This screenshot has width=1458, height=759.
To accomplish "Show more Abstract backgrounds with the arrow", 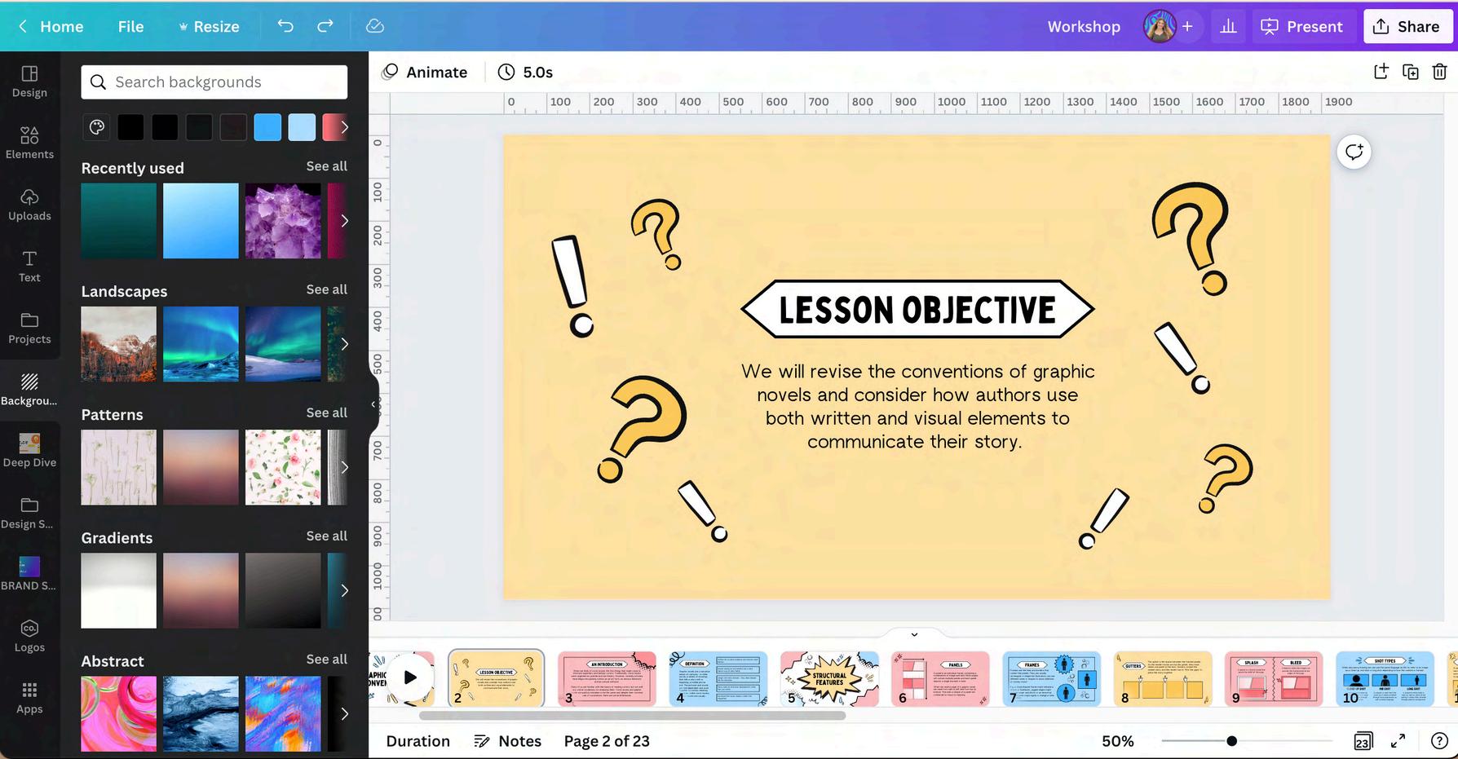I will click(x=344, y=713).
